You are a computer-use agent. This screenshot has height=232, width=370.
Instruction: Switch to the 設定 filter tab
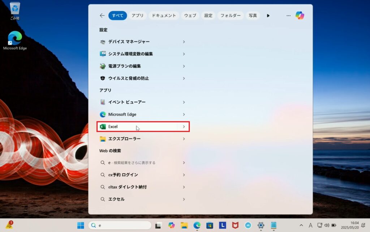[208, 16]
